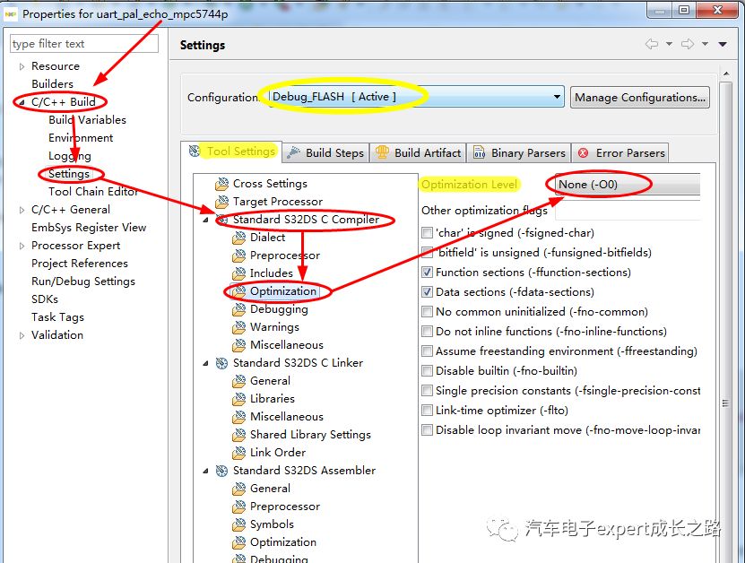Click the Target Processor folder icon

click(221, 202)
